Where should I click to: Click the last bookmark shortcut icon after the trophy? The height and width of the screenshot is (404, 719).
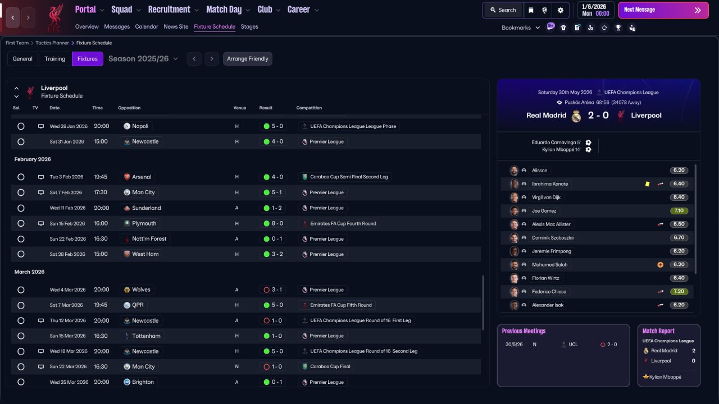[632, 27]
